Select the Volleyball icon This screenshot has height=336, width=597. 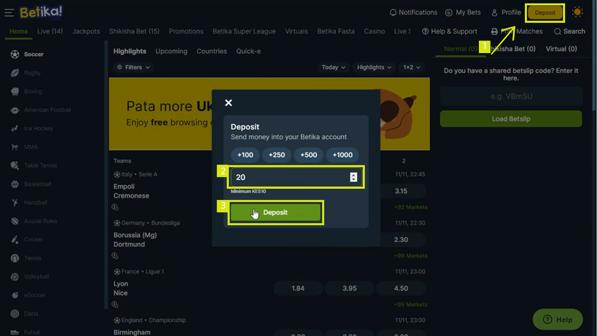(15, 277)
